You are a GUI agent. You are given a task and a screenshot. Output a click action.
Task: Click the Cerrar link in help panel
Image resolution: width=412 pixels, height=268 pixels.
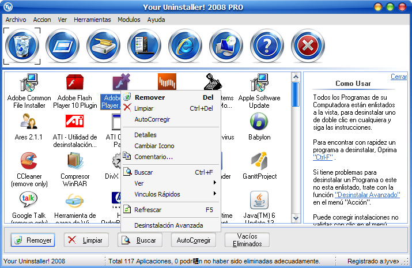click(398, 77)
